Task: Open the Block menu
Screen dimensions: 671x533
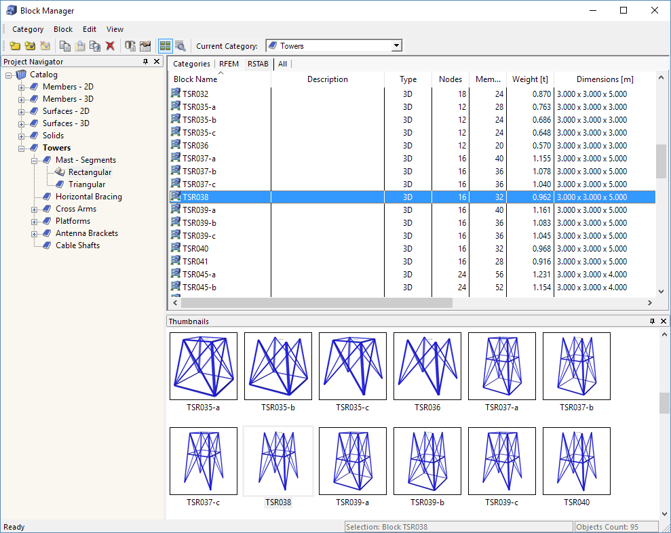Action: pos(63,29)
